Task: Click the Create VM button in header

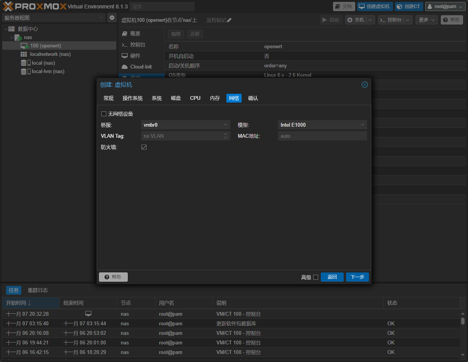Action: click(x=375, y=7)
